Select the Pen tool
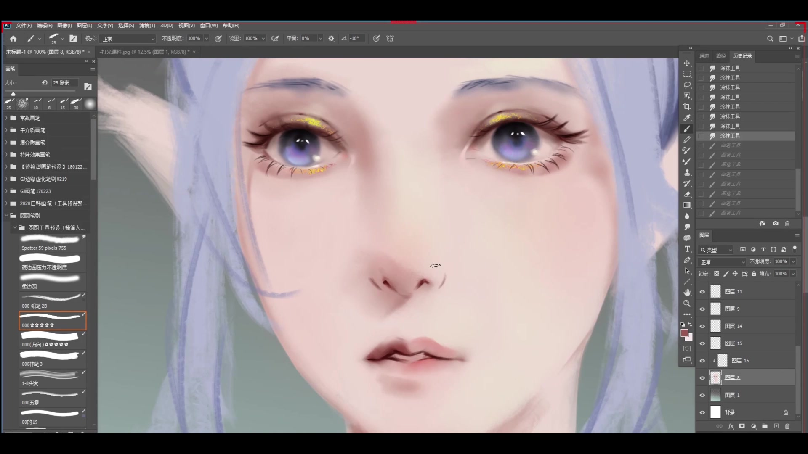This screenshot has height=454, width=808. pyautogui.click(x=687, y=260)
